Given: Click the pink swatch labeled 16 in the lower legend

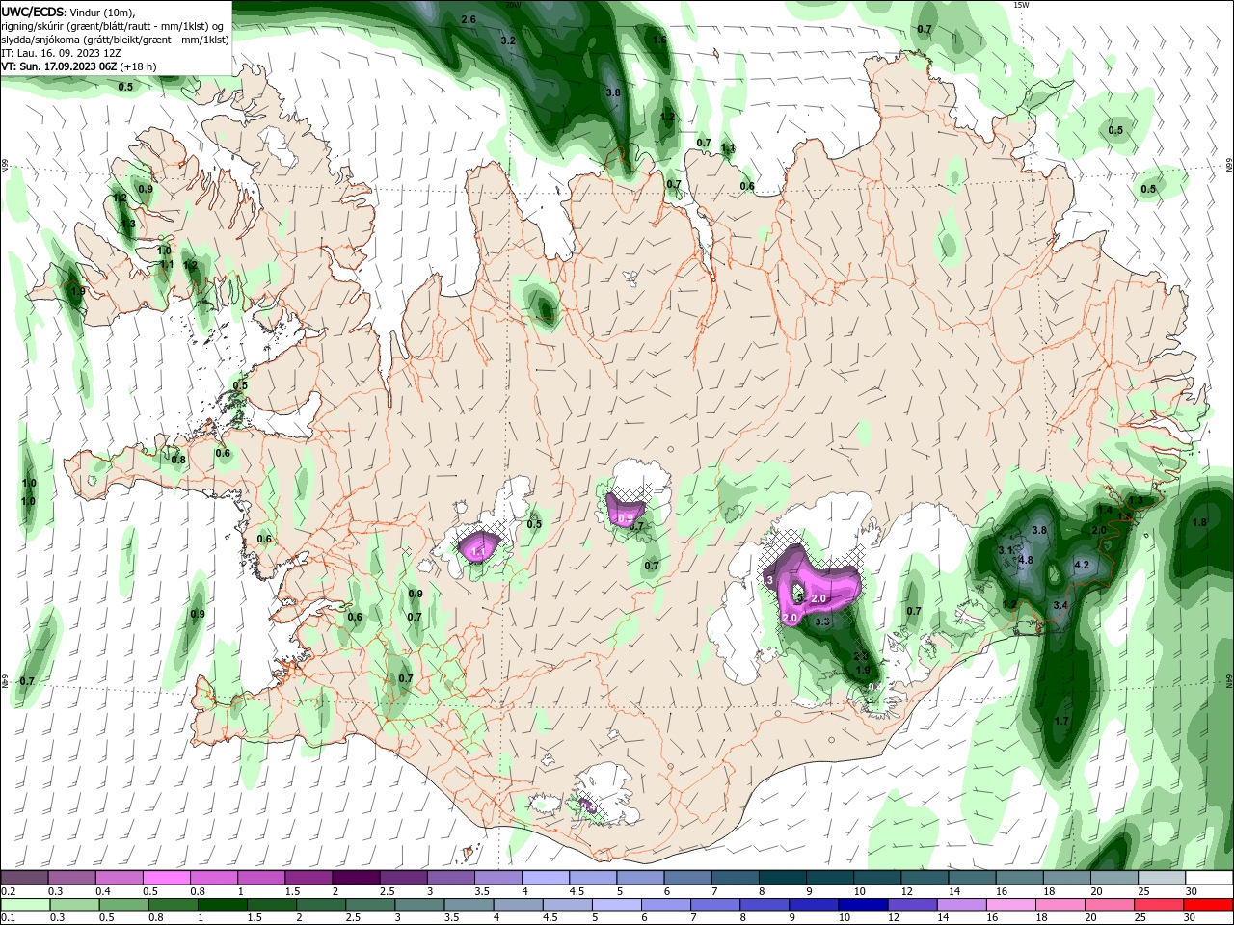Looking at the screenshot, I should pyautogui.click(x=1012, y=905).
